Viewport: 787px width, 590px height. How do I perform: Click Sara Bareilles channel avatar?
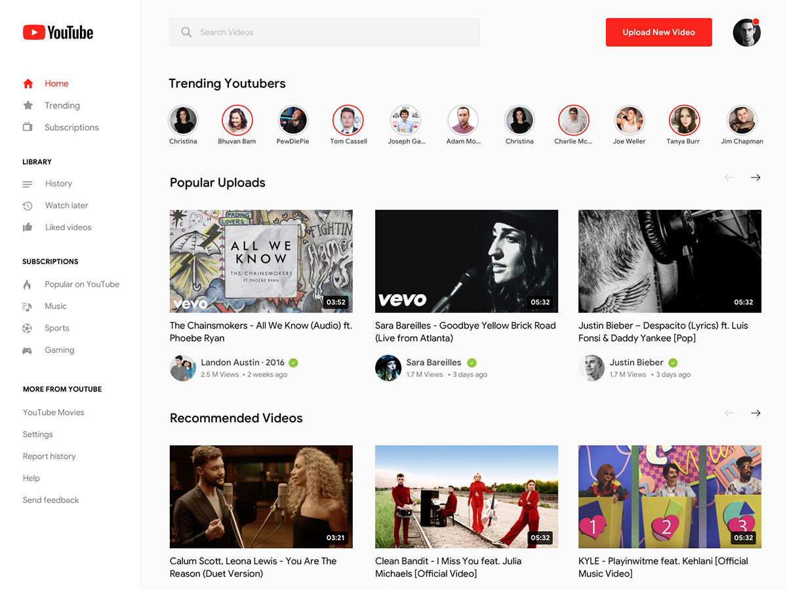(388, 368)
